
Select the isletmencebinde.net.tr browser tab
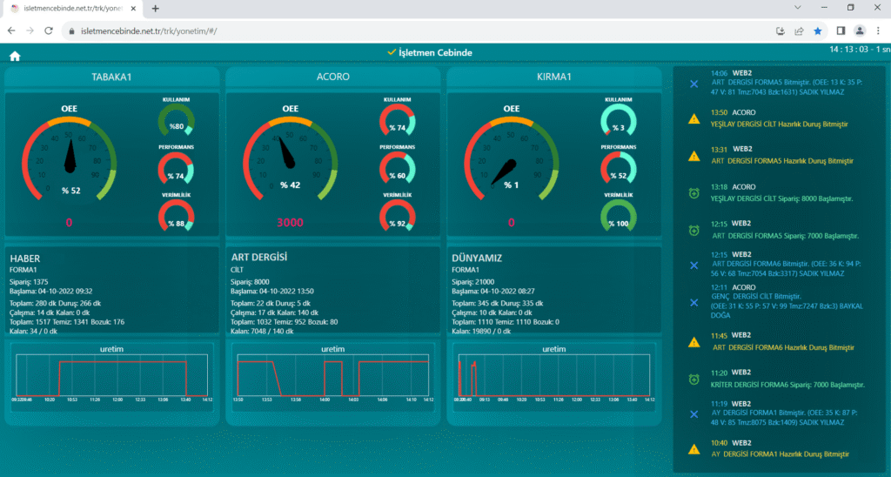pyautogui.click(x=71, y=8)
